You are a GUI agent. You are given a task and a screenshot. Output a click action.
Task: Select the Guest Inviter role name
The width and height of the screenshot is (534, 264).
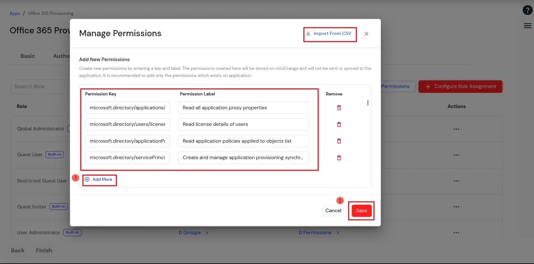pyautogui.click(x=32, y=207)
